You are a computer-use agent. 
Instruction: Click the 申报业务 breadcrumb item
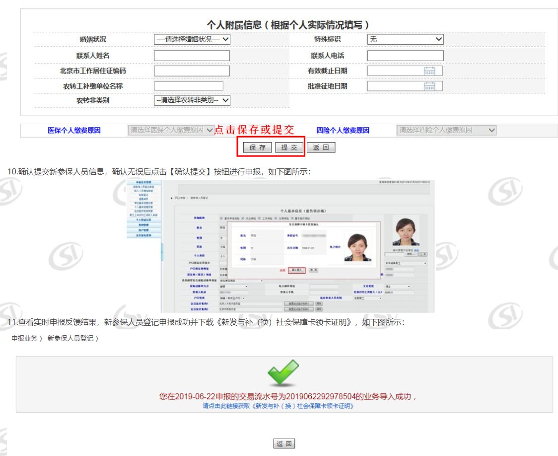point(25,338)
